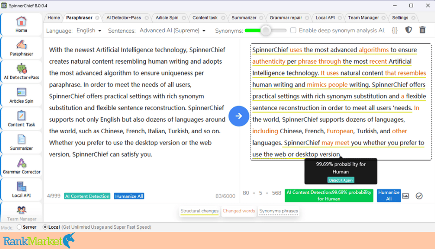Switch to the Summarizer tab
The width and height of the screenshot is (435, 249).
[244, 18]
